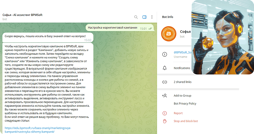Image resolution: width=254 pixels, height=134 pixels.
Task: Click the shared links chain icon
Action: (x=164, y=82)
